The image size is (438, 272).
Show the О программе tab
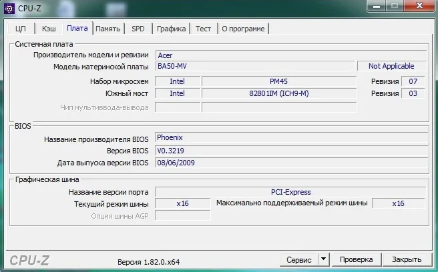(x=243, y=29)
